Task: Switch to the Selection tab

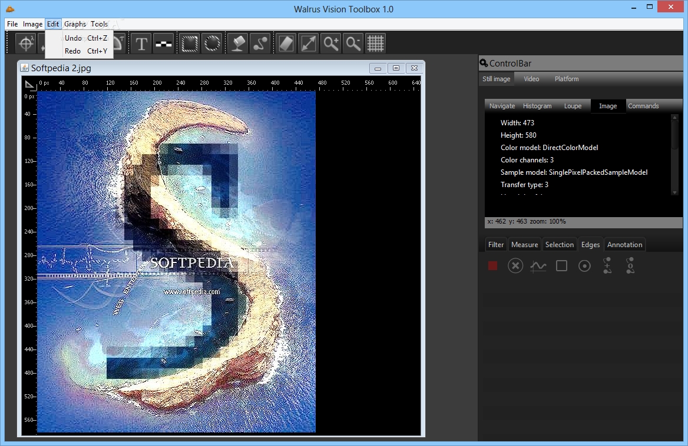Action: [560, 245]
